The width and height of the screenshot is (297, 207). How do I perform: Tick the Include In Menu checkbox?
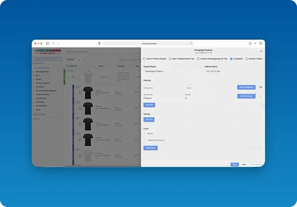pos(247,59)
